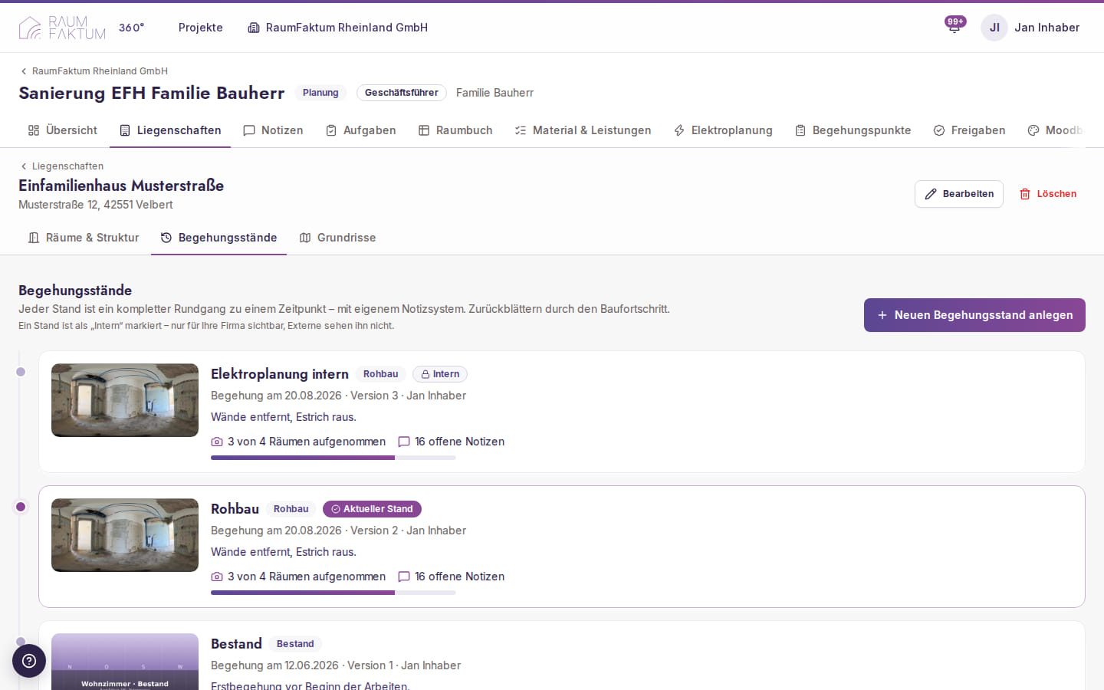Click the building icon beside RaumFaktum Rheinland GmbH
The width and height of the screenshot is (1104, 690).
tap(254, 28)
